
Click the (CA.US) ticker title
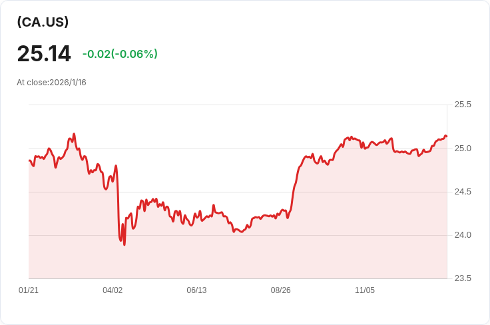(43, 22)
